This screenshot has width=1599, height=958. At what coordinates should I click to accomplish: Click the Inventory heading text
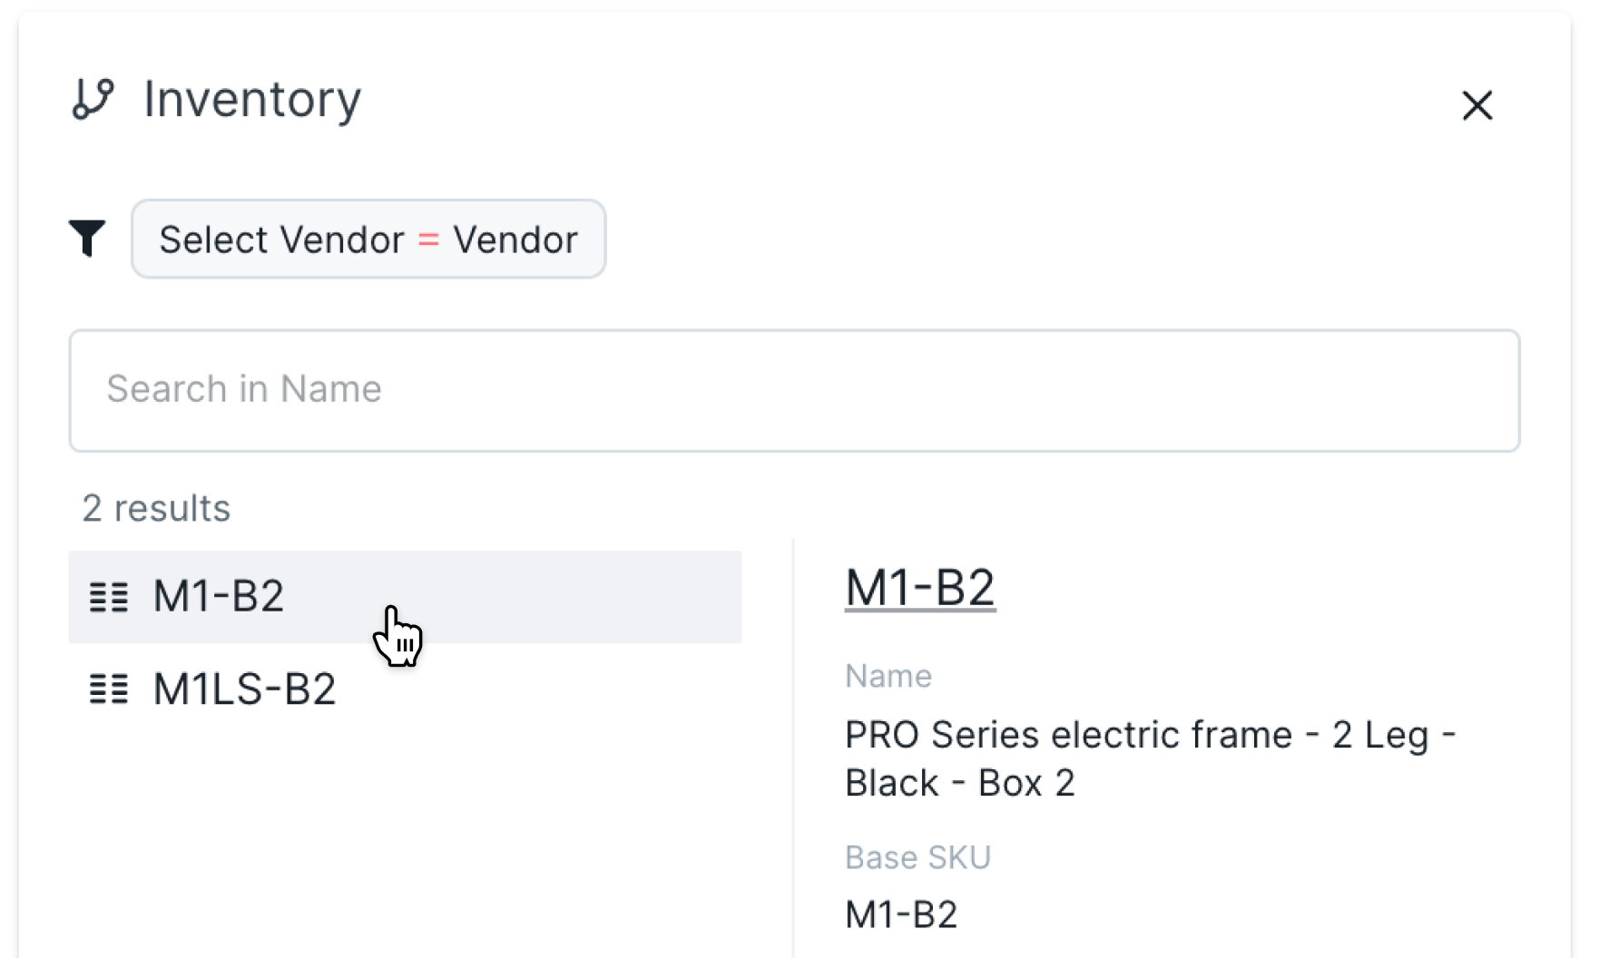252,99
